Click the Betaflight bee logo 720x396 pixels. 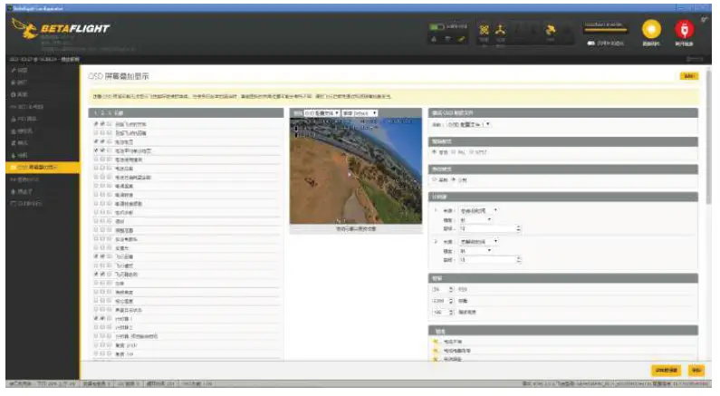pos(25,29)
